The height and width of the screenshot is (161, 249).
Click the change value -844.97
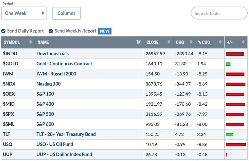183,84
